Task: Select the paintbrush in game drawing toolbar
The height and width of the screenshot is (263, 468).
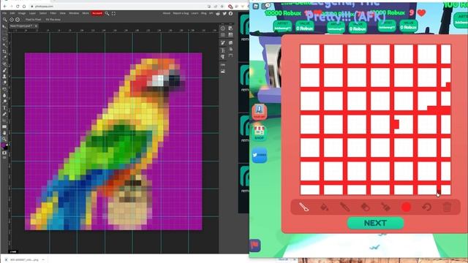Action: (304, 207)
